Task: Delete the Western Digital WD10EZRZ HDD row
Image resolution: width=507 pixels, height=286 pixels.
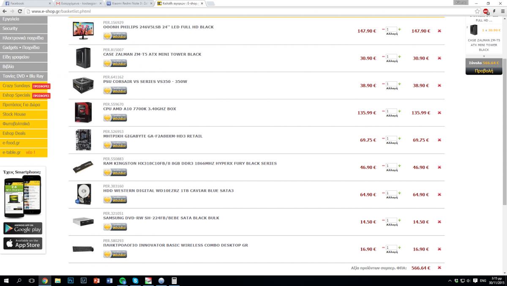Action: [439, 195]
